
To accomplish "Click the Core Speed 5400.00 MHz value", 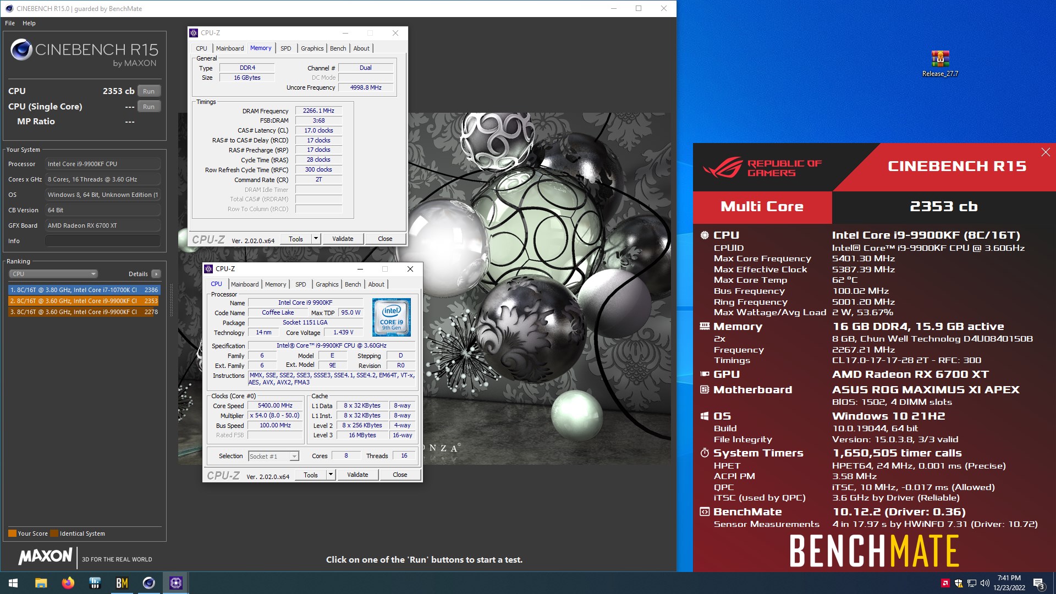I will pos(275,405).
